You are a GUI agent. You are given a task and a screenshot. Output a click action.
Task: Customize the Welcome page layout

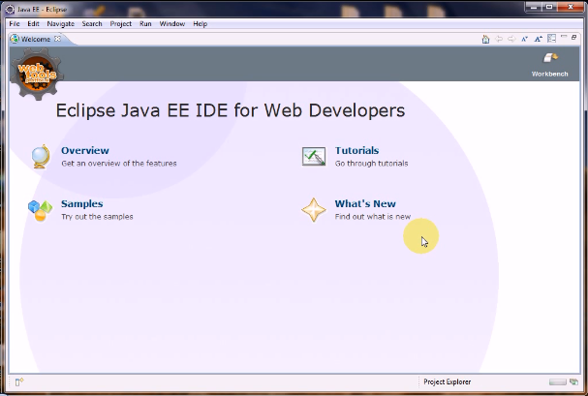pyautogui.click(x=551, y=39)
